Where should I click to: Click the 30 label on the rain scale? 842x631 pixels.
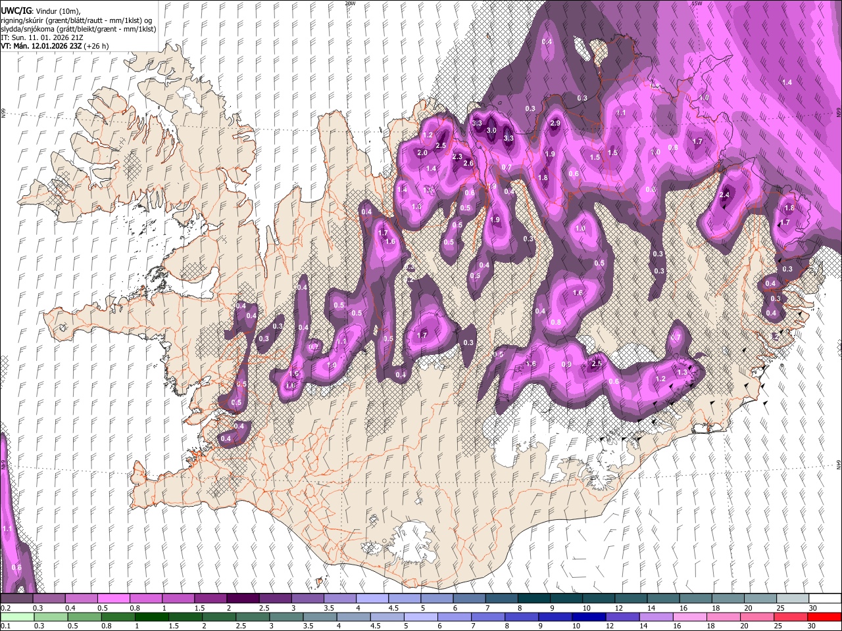point(813,626)
